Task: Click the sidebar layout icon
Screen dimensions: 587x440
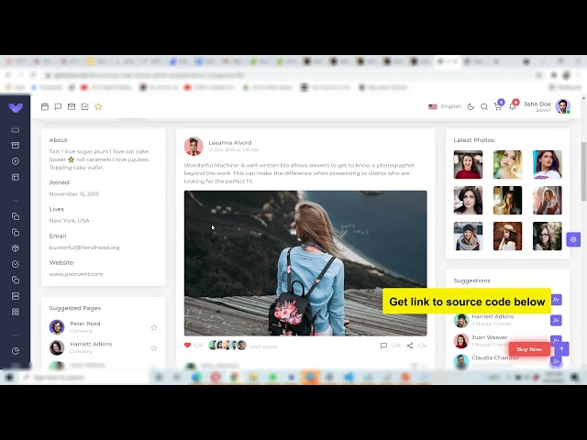Action: [x=16, y=177]
